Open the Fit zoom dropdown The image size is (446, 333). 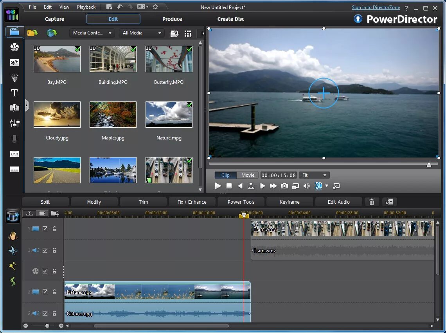[314, 175]
